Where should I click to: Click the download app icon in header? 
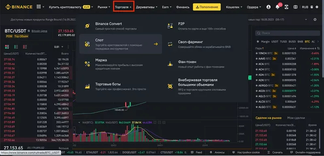coord(286,7)
